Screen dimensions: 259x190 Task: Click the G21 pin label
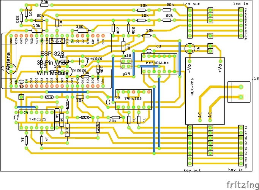pos(37,41)
